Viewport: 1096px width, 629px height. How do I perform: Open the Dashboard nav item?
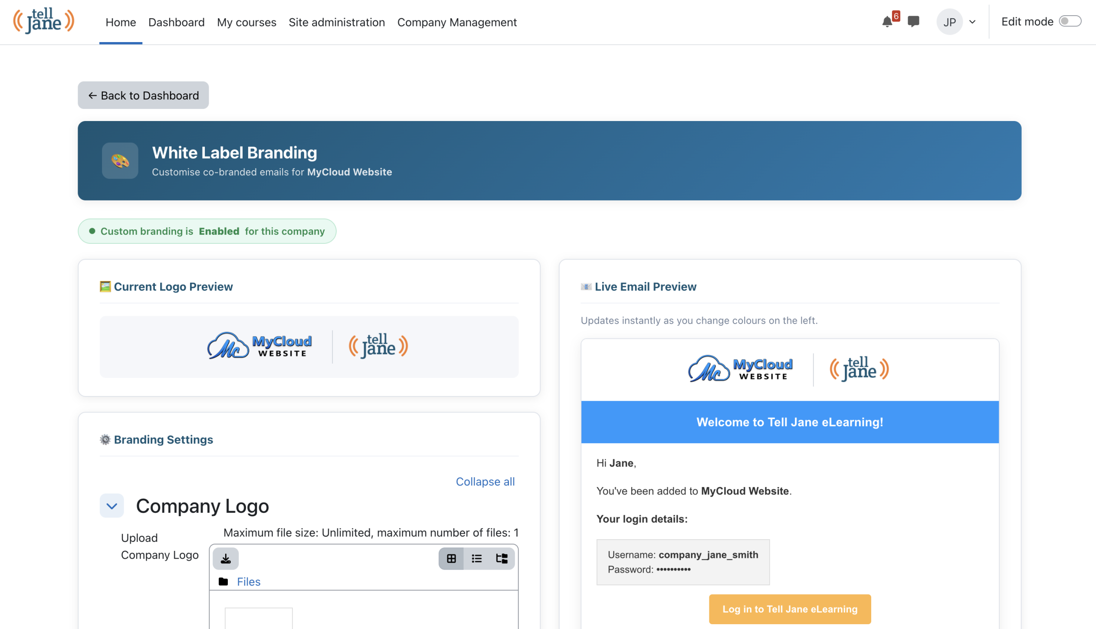click(176, 22)
